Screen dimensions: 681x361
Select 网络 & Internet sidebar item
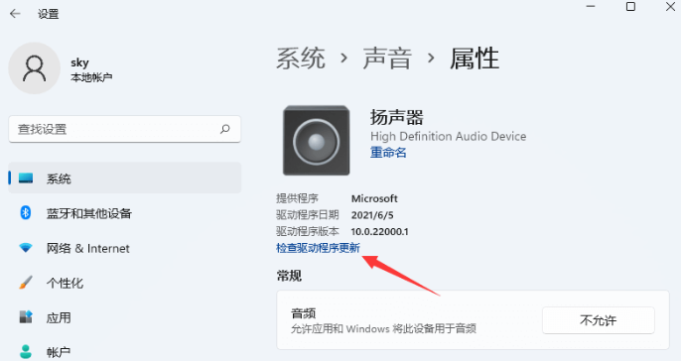[88, 248]
